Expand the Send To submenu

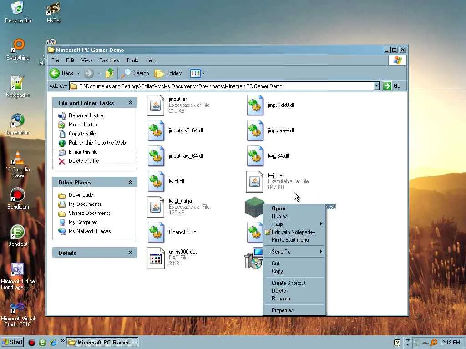point(294,252)
